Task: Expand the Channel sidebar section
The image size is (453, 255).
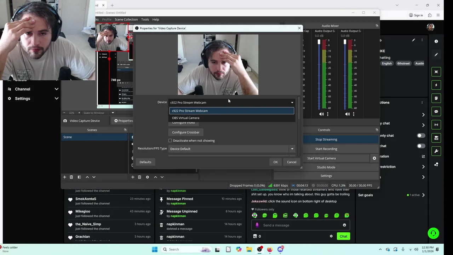Action: tap(56, 89)
